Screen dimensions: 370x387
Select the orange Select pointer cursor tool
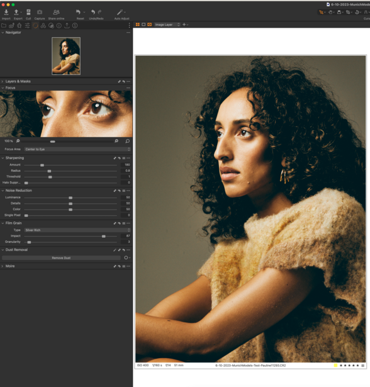click(321, 12)
